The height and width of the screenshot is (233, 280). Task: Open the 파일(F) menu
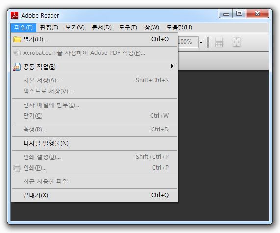pos(24,27)
